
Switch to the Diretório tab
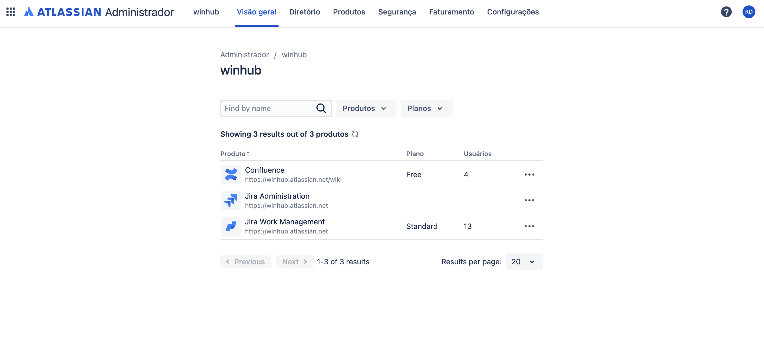tap(305, 12)
